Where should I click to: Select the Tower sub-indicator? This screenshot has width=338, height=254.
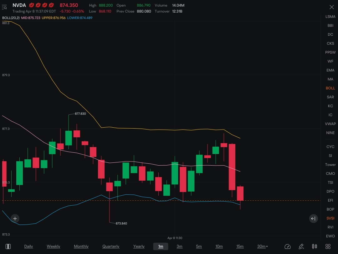point(330,165)
